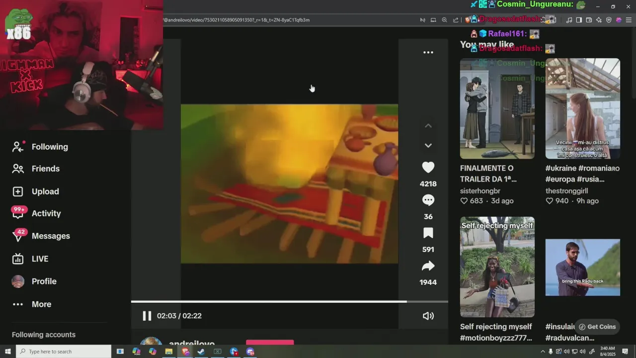Open the #insulai #raduvalcan caption link
The height and width of the screenshot is (358, 636).
(569, 332)
